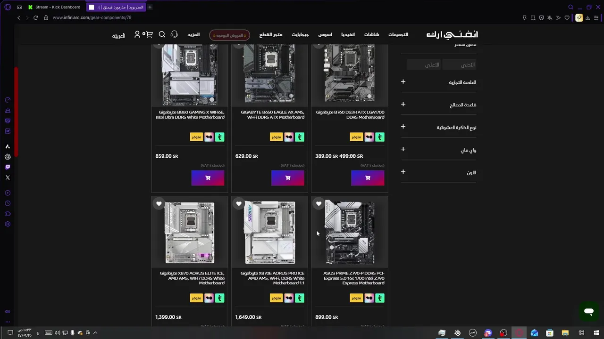Favorite the Gigabyte X870E AORUS PRO ICE
This screenshot has width=604, height=339.
[239, 204]
